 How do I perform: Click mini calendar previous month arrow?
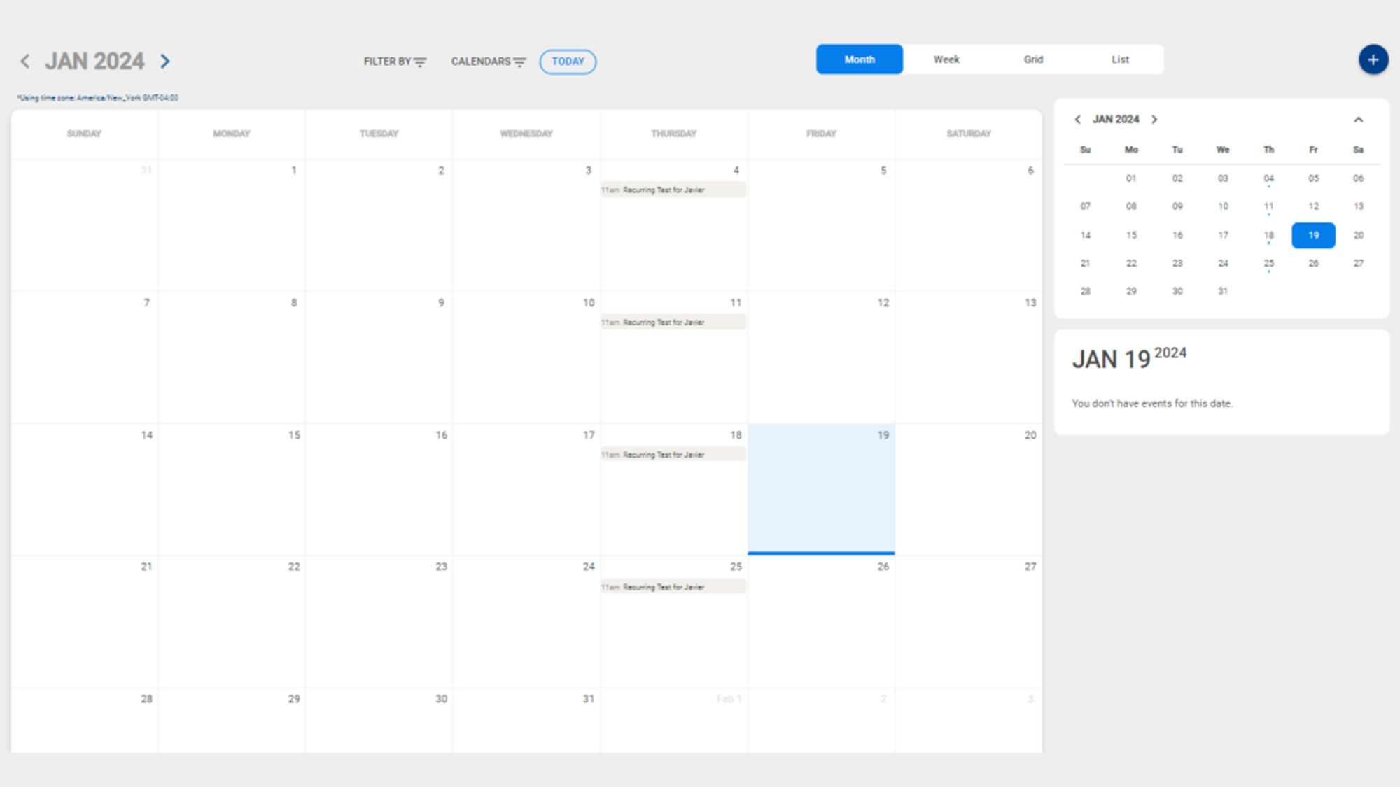click(x=1078, y=120)
